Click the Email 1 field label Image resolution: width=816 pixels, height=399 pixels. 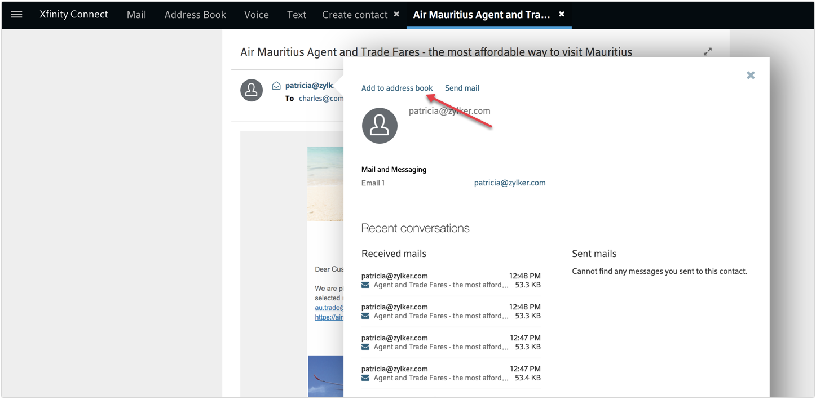373,183
